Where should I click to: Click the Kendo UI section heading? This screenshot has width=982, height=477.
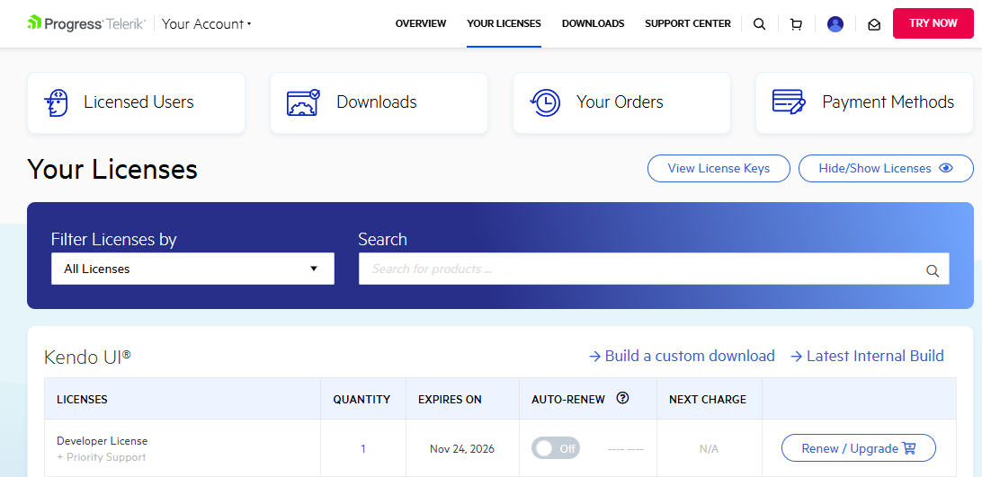click(88, 357)
